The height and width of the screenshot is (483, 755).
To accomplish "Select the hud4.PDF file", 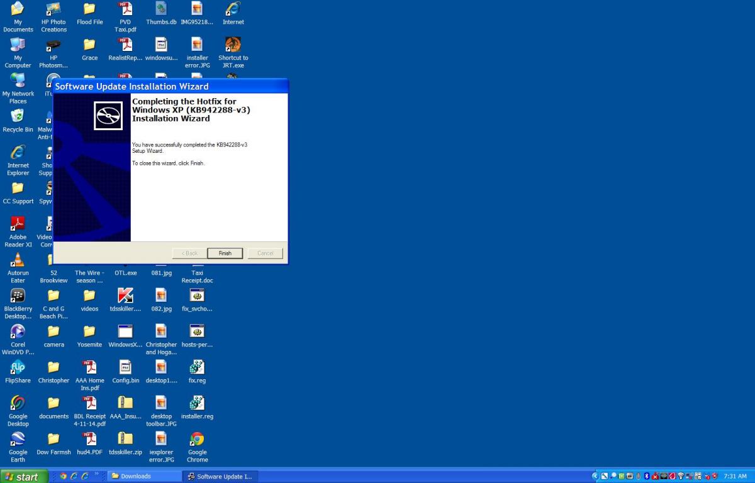I will [89, 444].
